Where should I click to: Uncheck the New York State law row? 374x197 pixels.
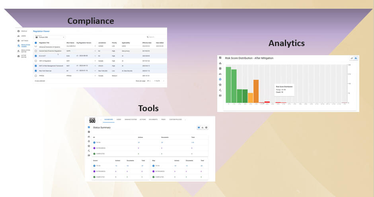(x=36, y=71)
